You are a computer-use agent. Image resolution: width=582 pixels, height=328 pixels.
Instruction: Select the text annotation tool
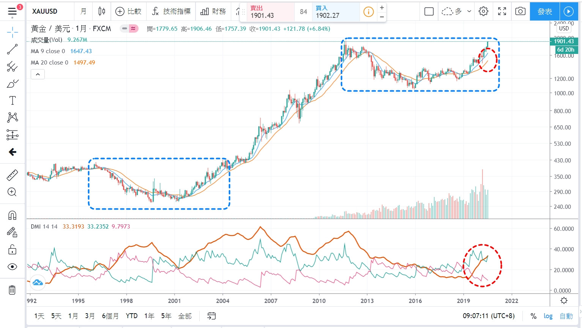(x=12, y=101)
